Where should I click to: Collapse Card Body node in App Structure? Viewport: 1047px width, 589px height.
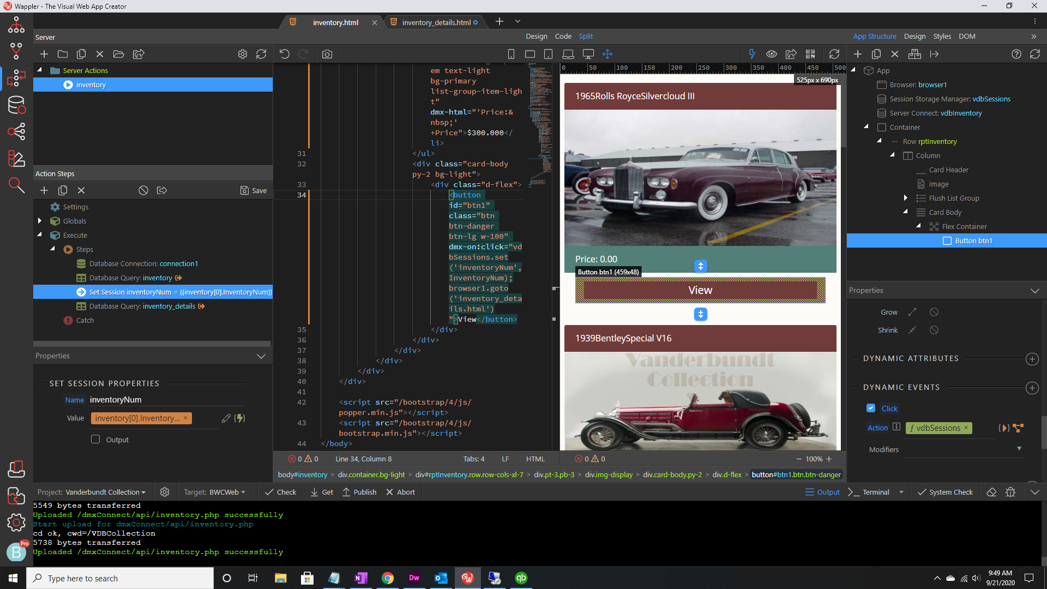(x=906, y=212)
